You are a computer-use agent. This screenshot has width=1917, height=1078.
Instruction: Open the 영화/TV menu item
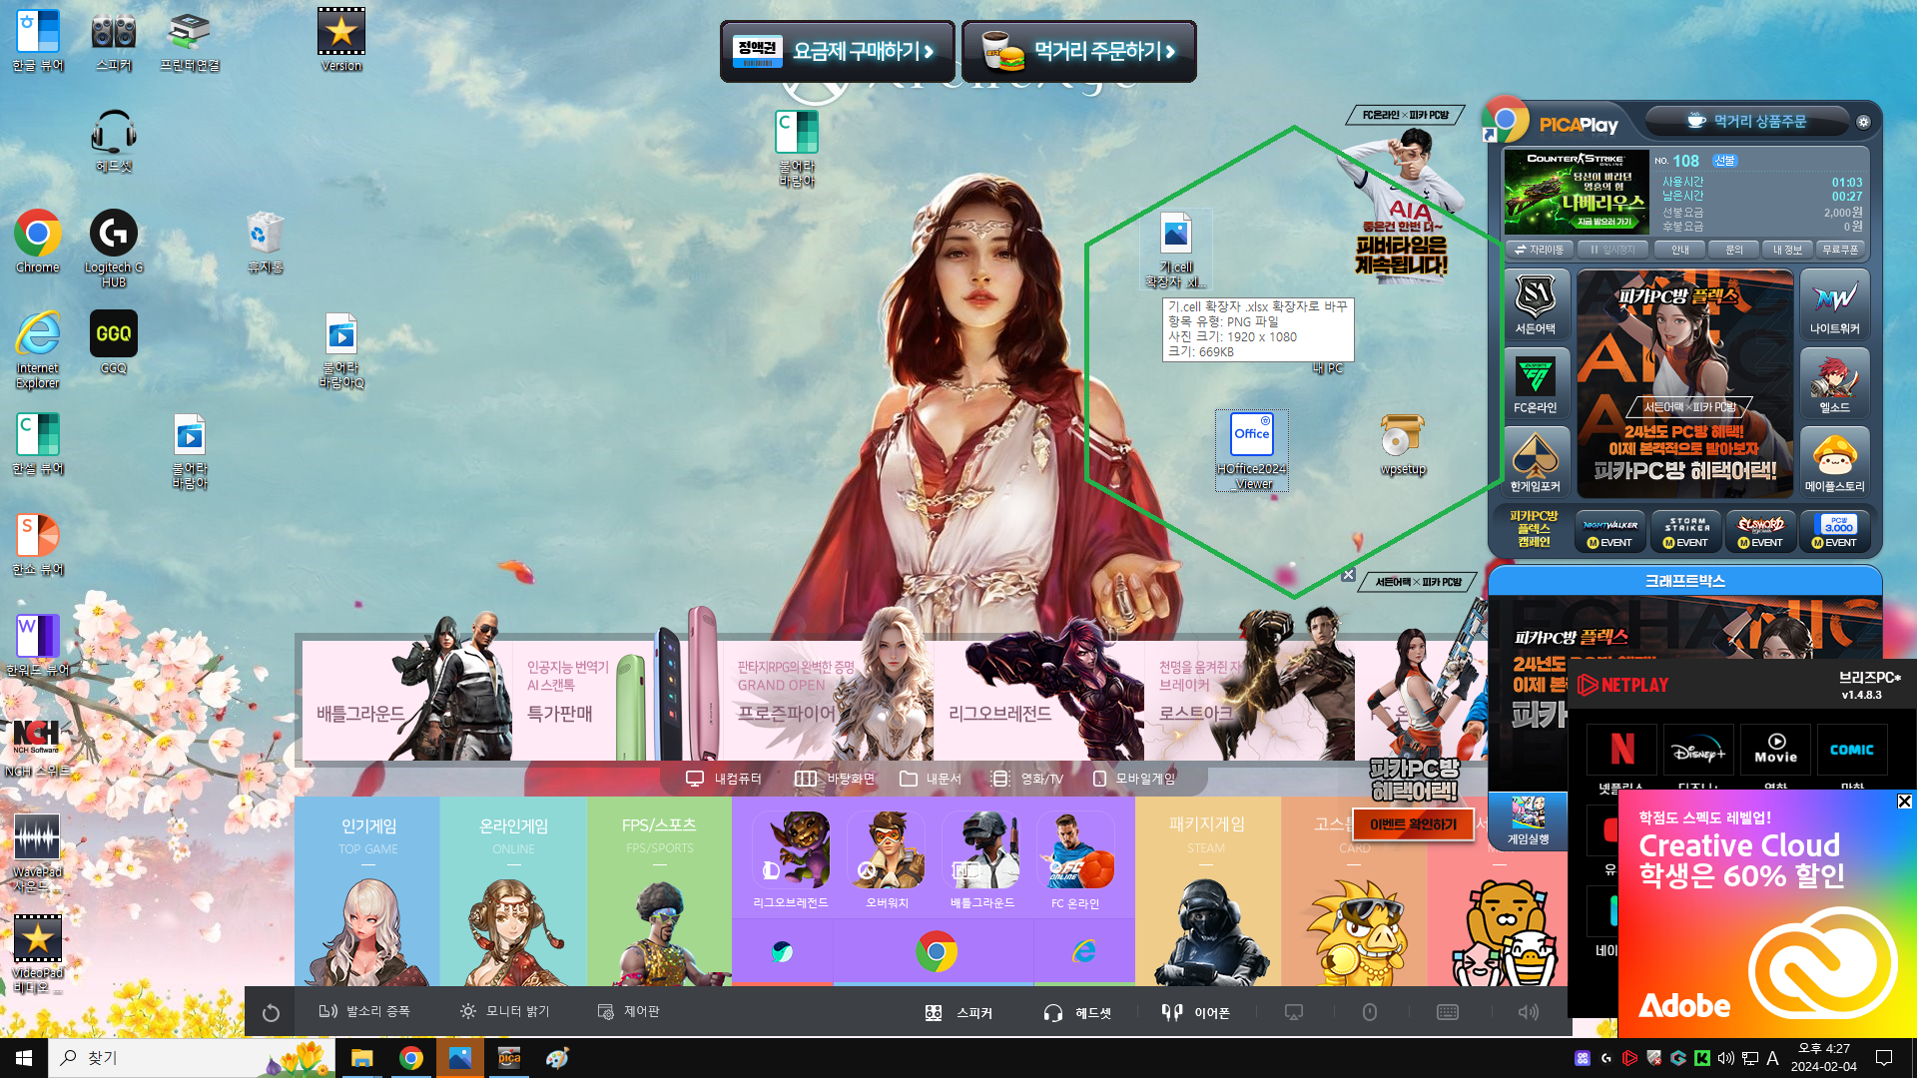pyautogui.click(x=1027, y=779)
